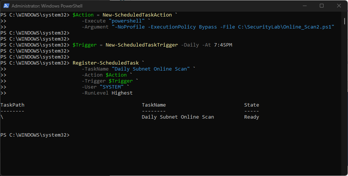Close the PowerShell window

(x=339, y=6)
